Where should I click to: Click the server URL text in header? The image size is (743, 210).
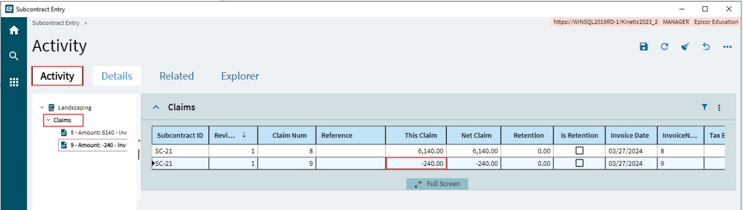click(606, 22)
